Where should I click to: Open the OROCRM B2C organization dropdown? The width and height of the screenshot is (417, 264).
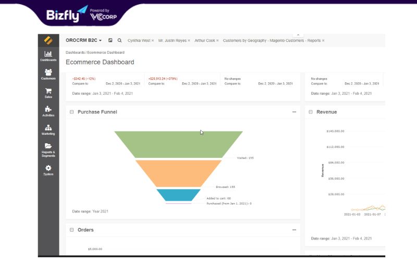[x=83, y=41]
